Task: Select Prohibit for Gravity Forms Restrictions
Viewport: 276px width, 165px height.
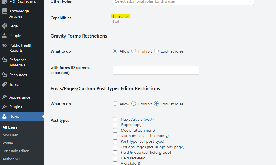Action: tap(134, 51)
